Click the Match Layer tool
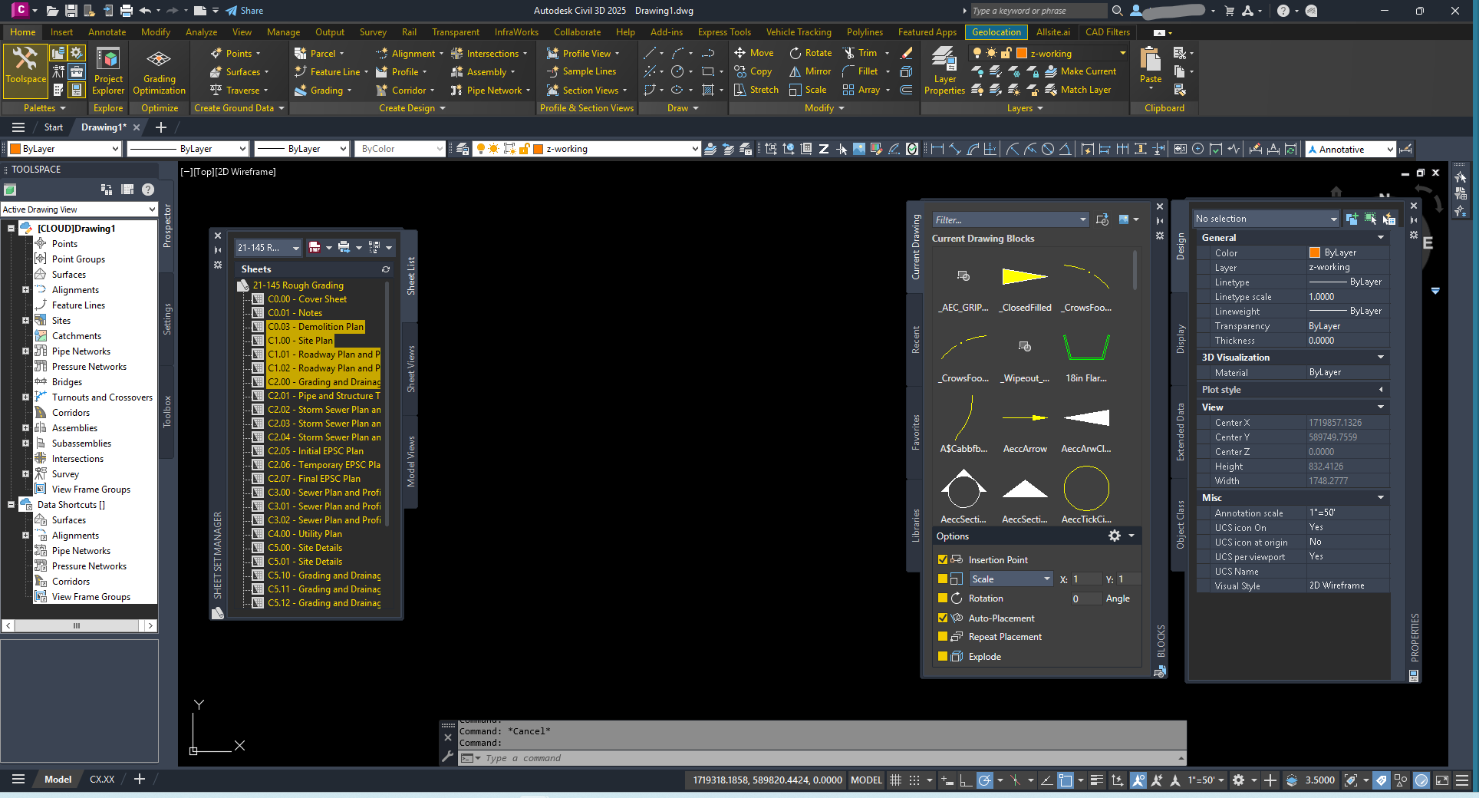Screen dimensions: 1479x798 coord(1078,90)
